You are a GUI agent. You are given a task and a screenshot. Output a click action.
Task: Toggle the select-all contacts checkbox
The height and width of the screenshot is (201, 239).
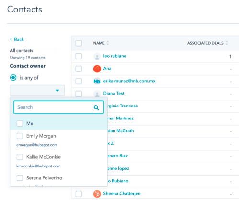79,43
